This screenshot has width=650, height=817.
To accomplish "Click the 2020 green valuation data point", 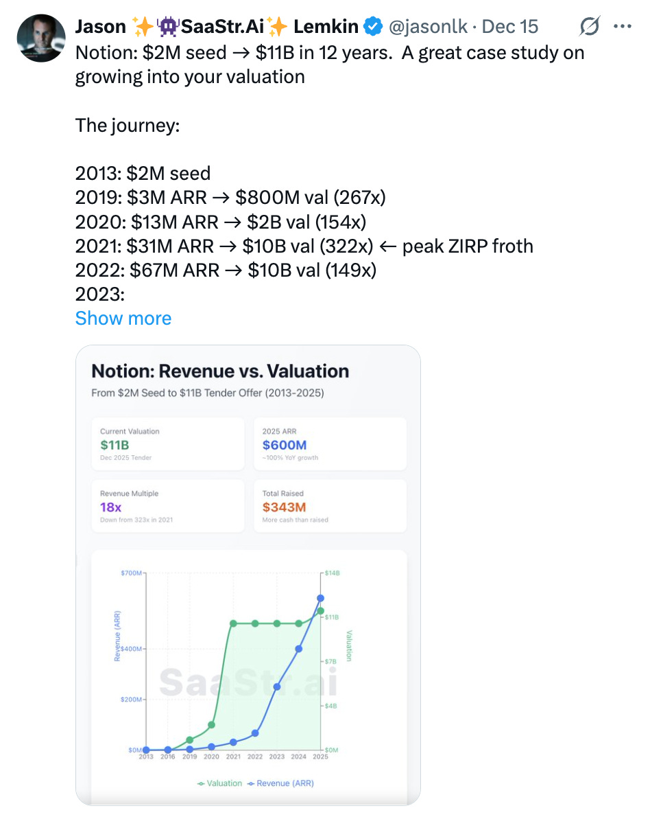I will pos(211,725).
